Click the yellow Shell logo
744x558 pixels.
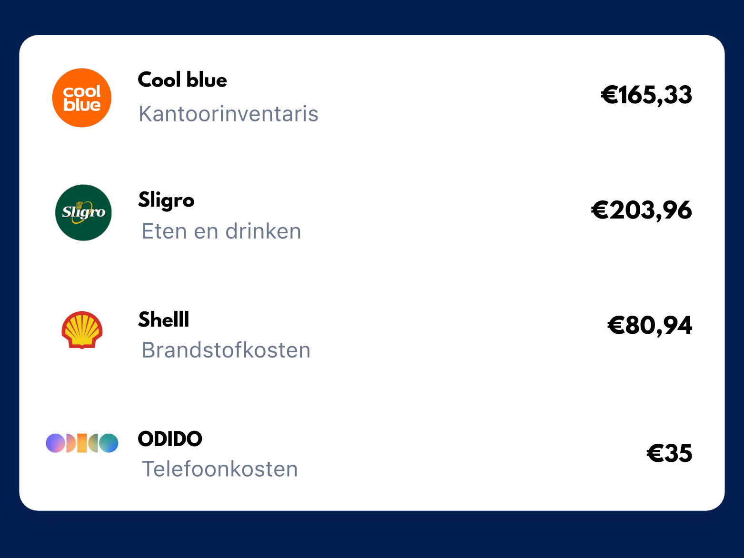click(82, 329)
